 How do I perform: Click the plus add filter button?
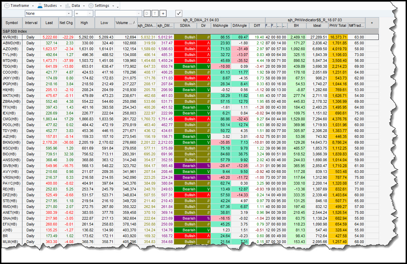coord(163,13)
